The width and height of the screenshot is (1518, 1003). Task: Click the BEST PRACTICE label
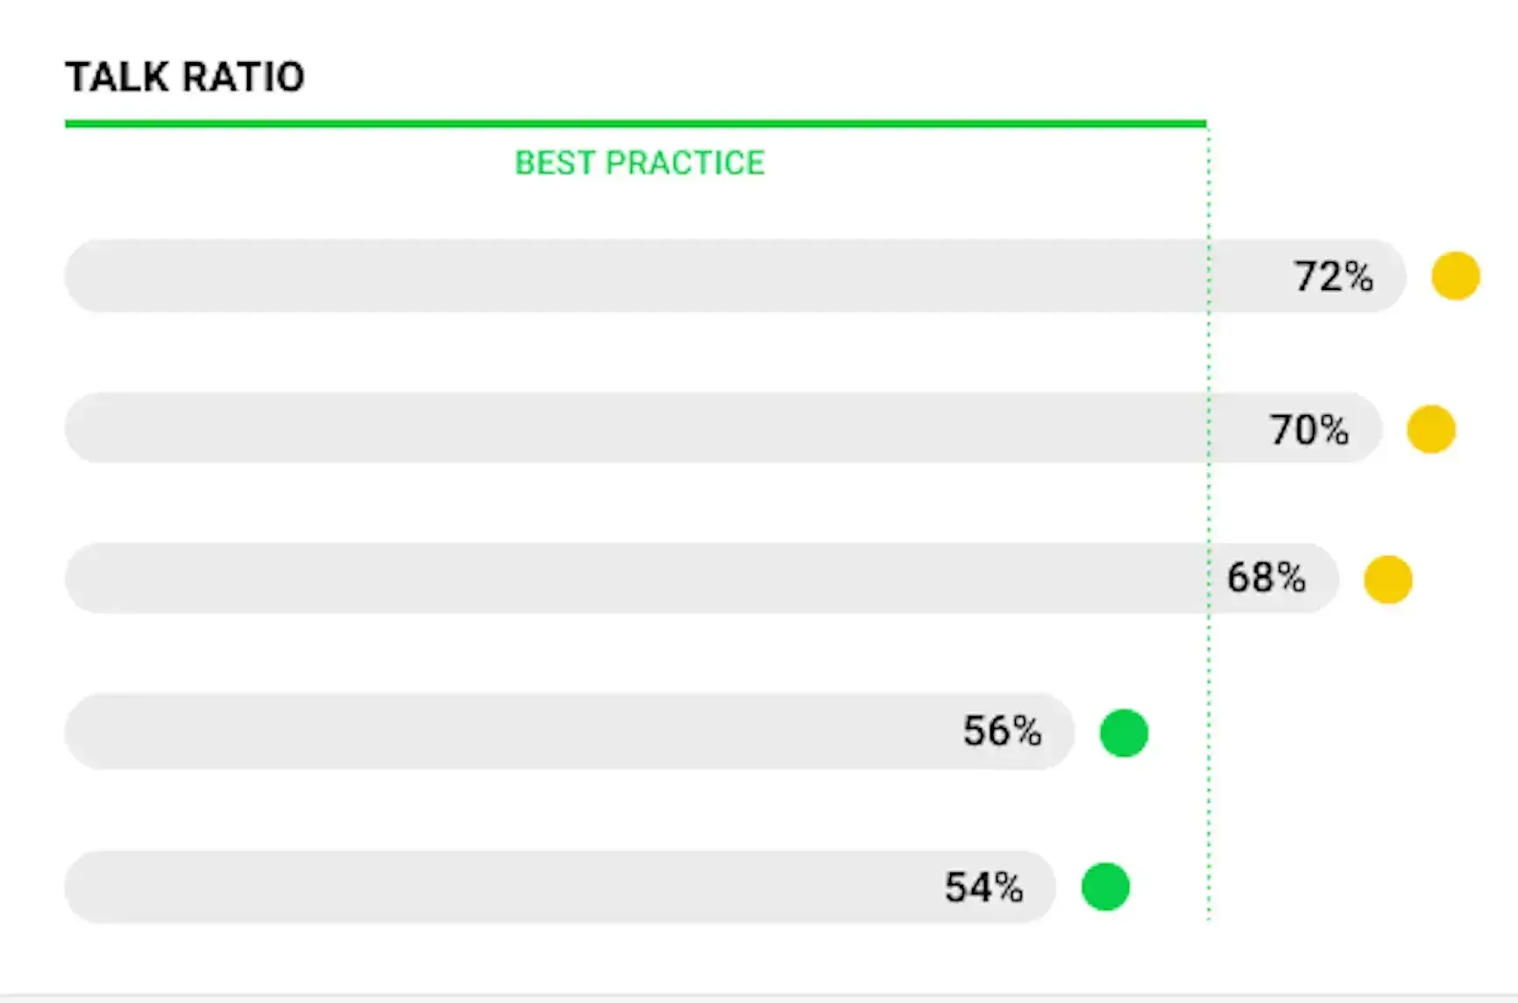click(x=639, y=163)
